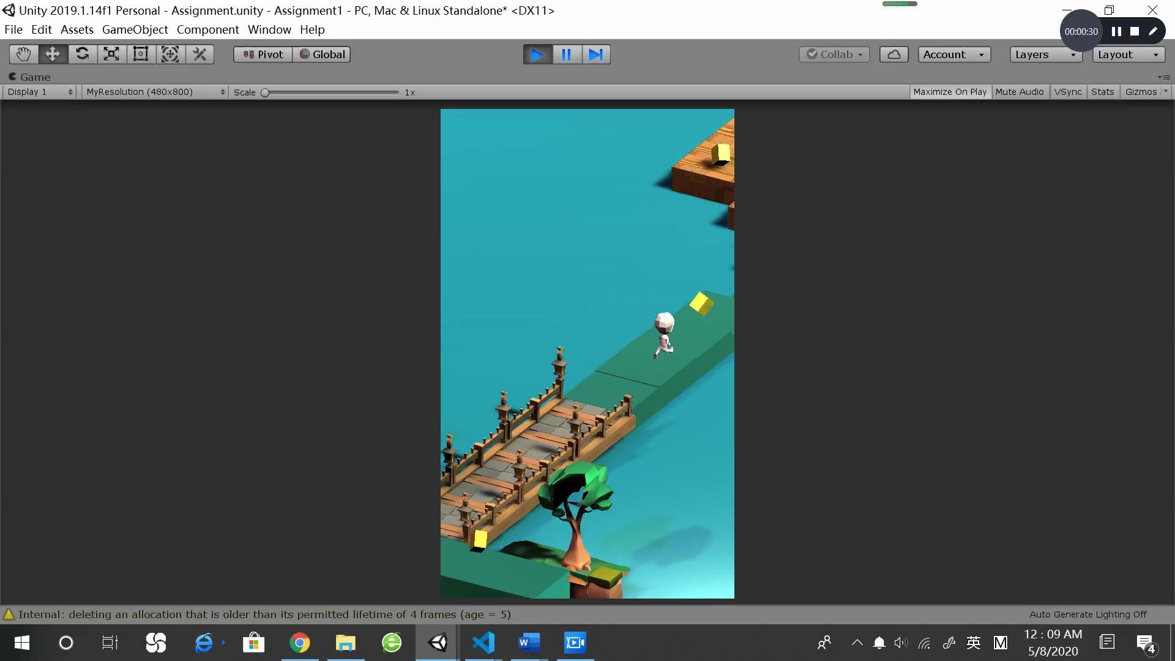Open the Layout dropdown
Image resolution: width=1175 pixels, height=661 pixels.
coord(1127,54)
